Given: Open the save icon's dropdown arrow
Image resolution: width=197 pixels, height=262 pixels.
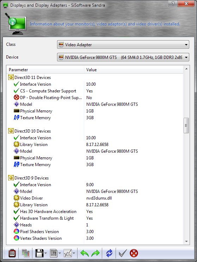Looking at the screenshot, I should coord(46,253).
